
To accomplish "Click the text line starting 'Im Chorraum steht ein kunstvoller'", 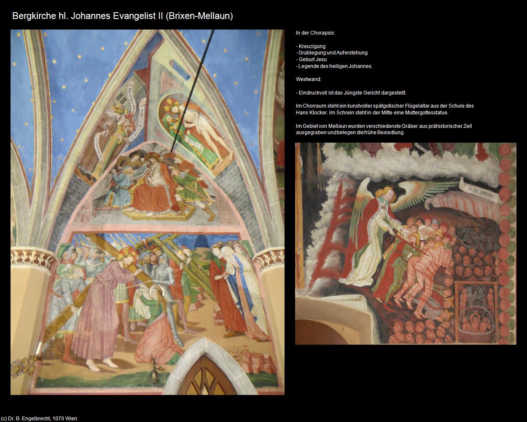I will coord(385,106).
